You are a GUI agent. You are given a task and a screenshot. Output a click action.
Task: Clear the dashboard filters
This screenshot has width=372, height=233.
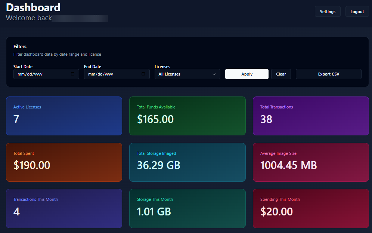click(x=281, y=74)
